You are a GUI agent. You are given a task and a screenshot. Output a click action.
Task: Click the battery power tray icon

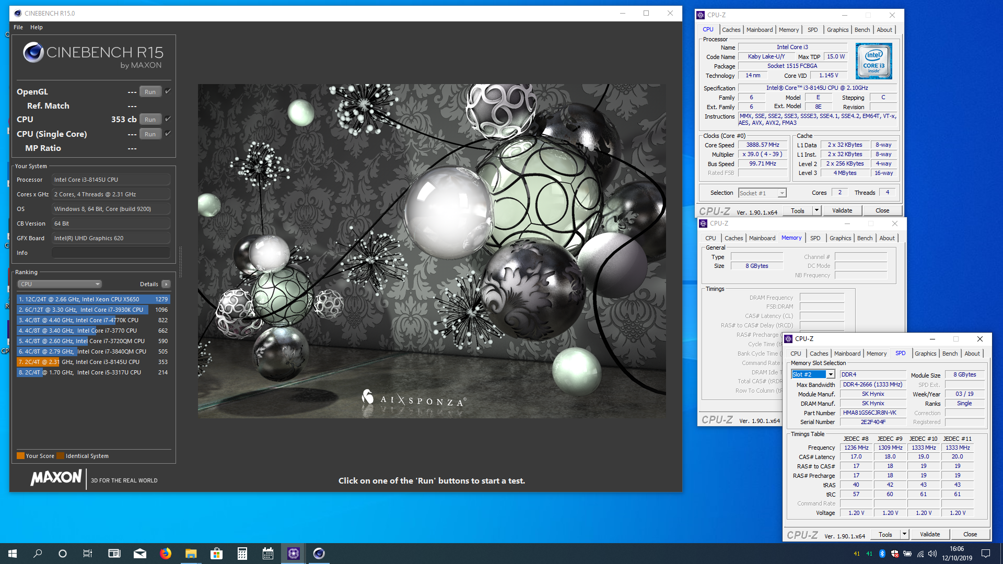pyautogui.click(x=907, y=554)
